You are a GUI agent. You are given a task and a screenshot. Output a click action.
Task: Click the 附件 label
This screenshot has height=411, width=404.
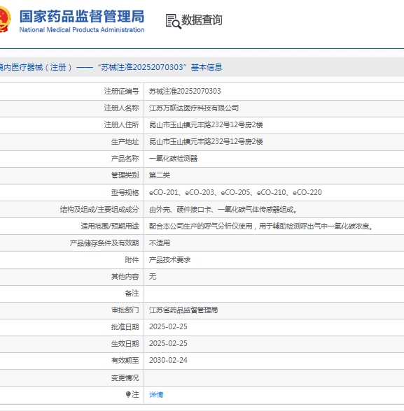[132, 260]
